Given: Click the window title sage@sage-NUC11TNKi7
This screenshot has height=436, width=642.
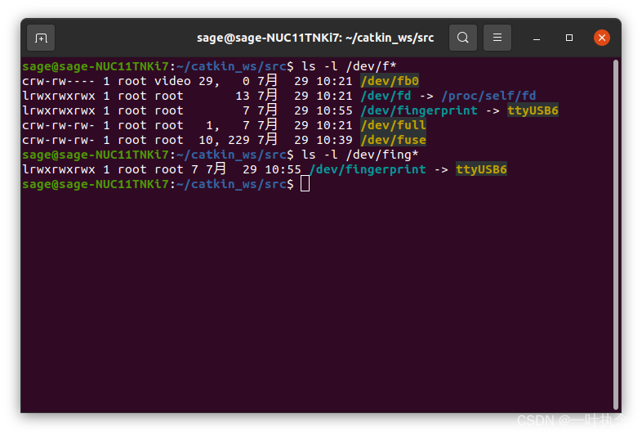Looking at the screenshot, I should [x=315, y=38].
